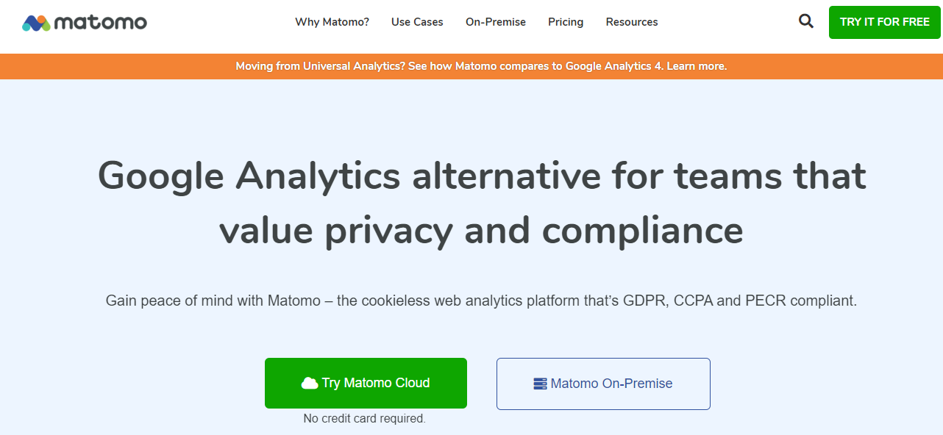This screenshot has height=435, width=943.
Task: Go to the Pricing page
Action: 566,22
